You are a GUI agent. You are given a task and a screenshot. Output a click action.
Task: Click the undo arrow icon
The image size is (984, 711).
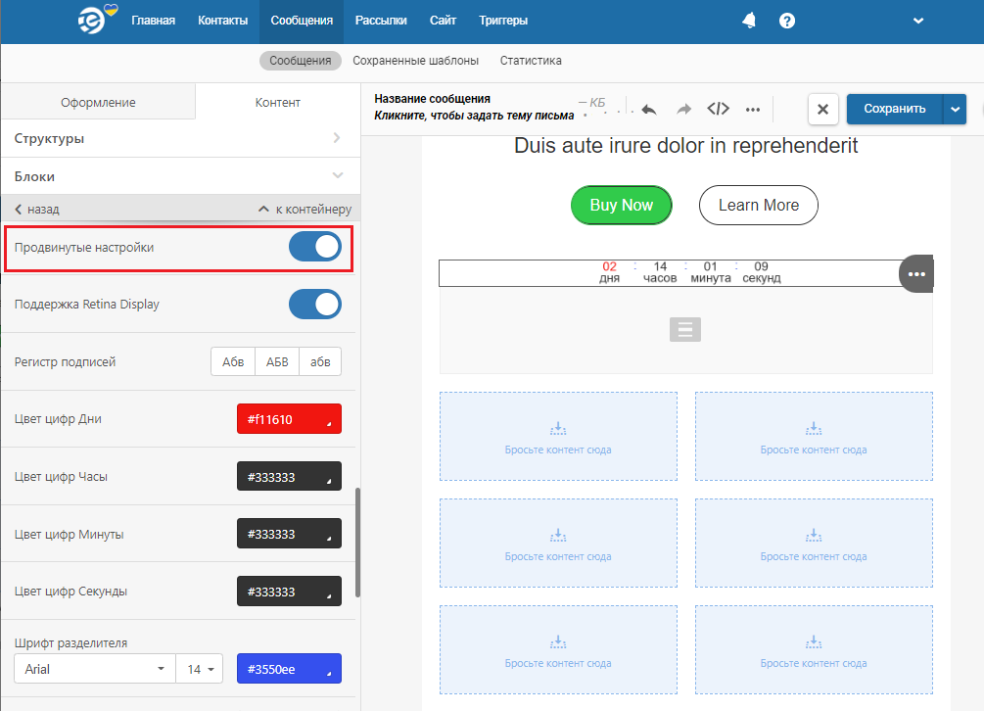[648, 109]
